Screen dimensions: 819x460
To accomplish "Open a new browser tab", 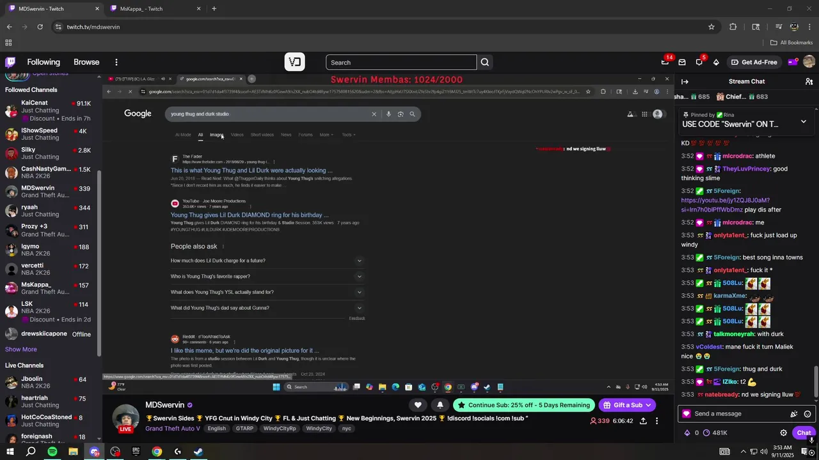I will click(x=214, y=9).
